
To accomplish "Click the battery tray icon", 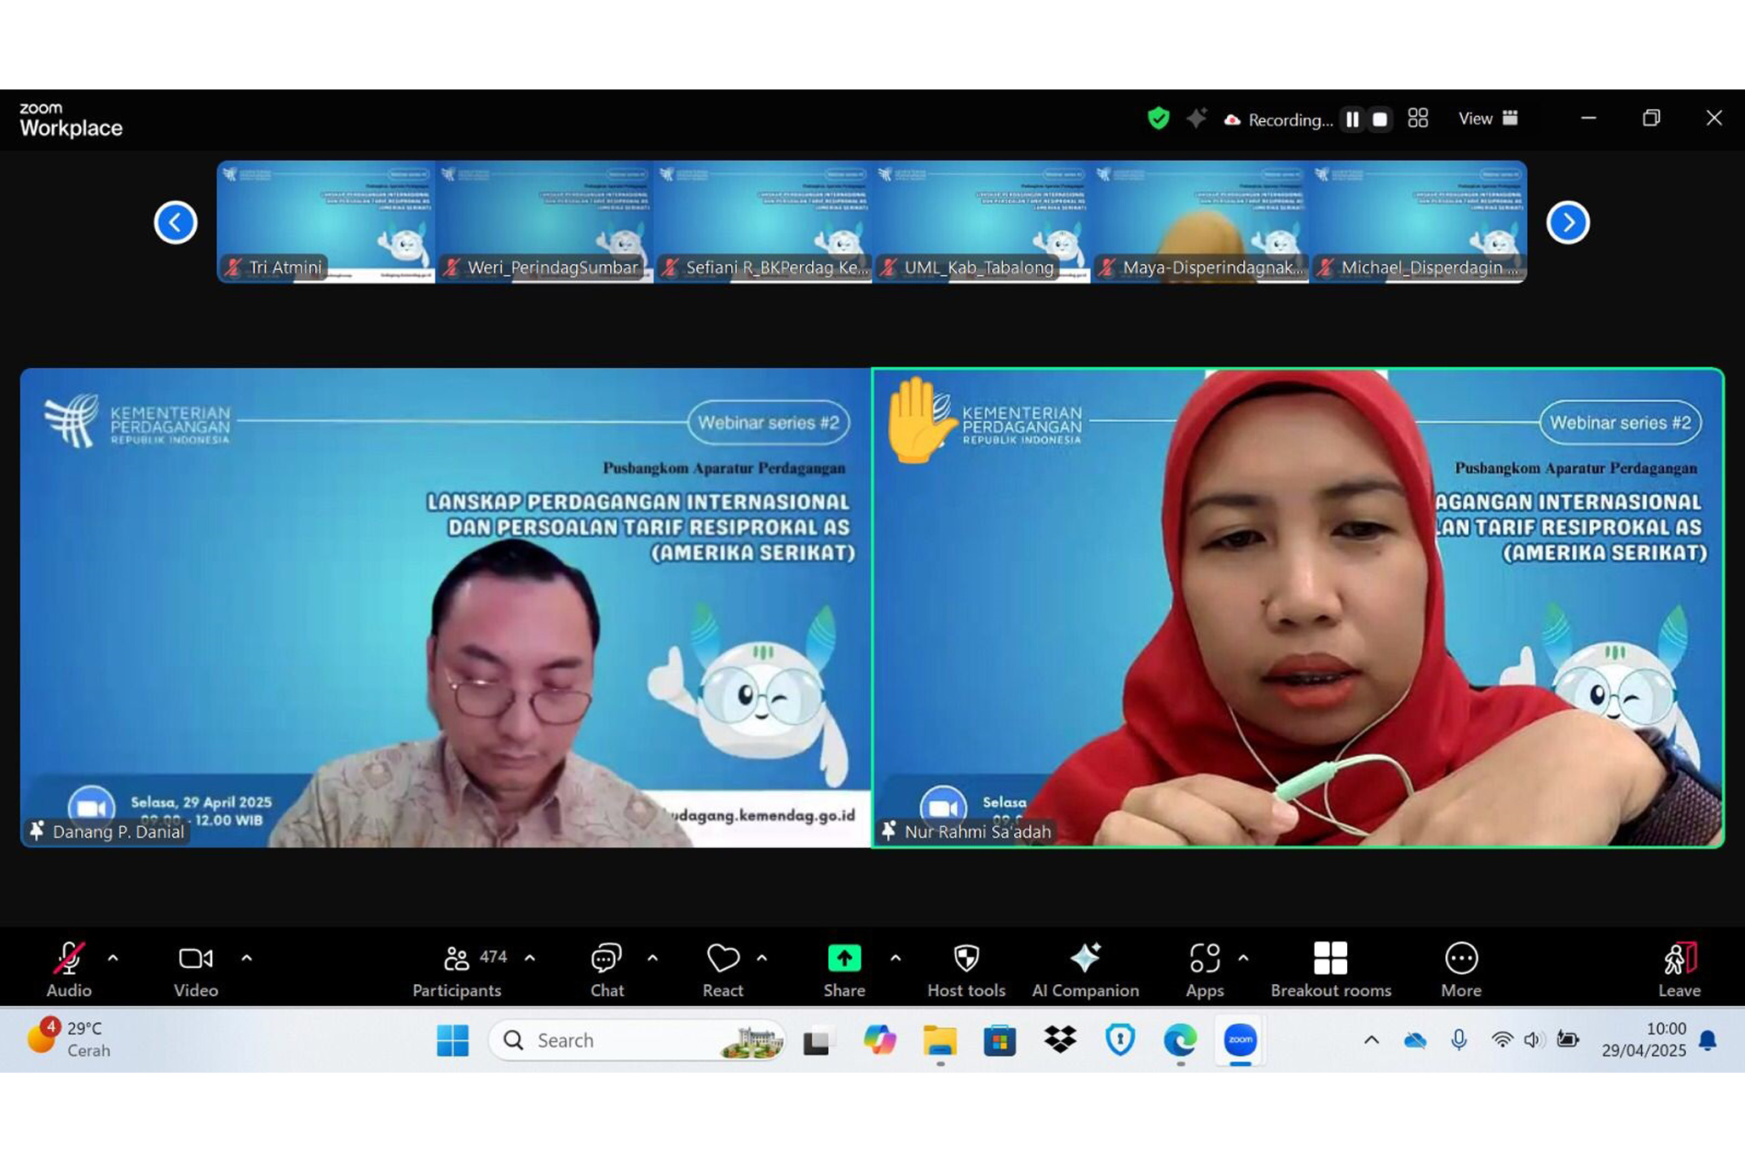I will coord(1568,1039).
